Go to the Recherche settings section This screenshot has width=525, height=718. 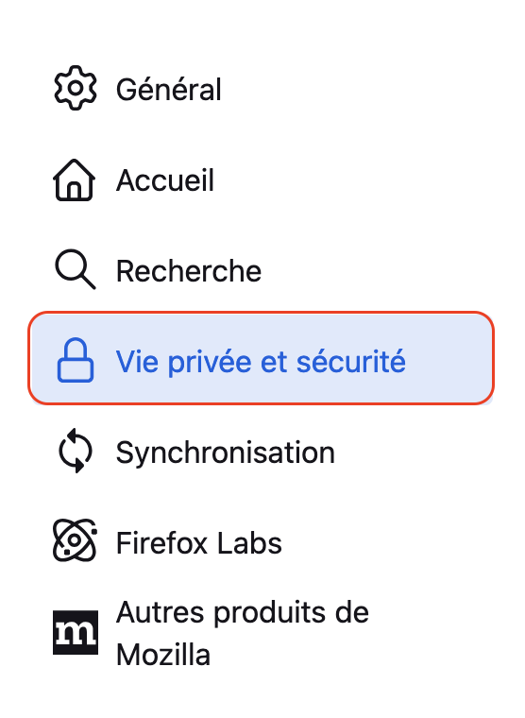[x=189, y=270]
